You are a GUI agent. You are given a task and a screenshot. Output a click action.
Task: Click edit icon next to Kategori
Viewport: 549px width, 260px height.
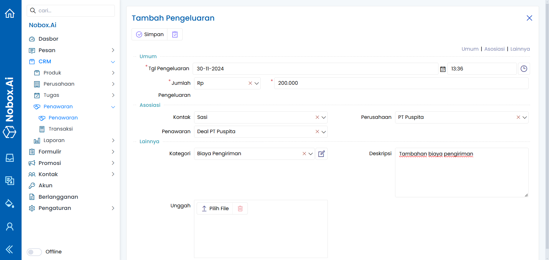[322, 154]
